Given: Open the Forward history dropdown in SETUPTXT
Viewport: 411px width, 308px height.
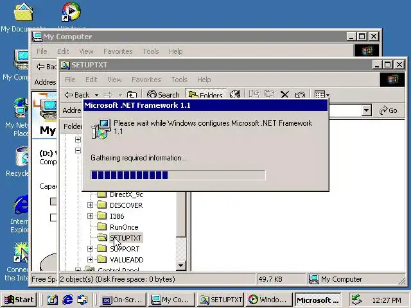Looking at the screenshot, I should click(x=120, y=95).
